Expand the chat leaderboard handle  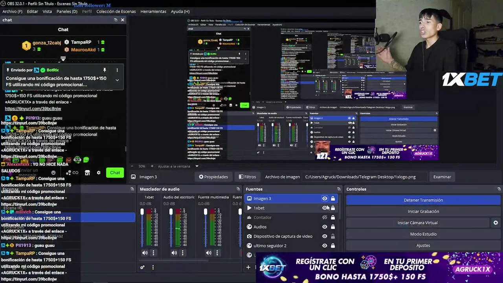coord(63,59)
